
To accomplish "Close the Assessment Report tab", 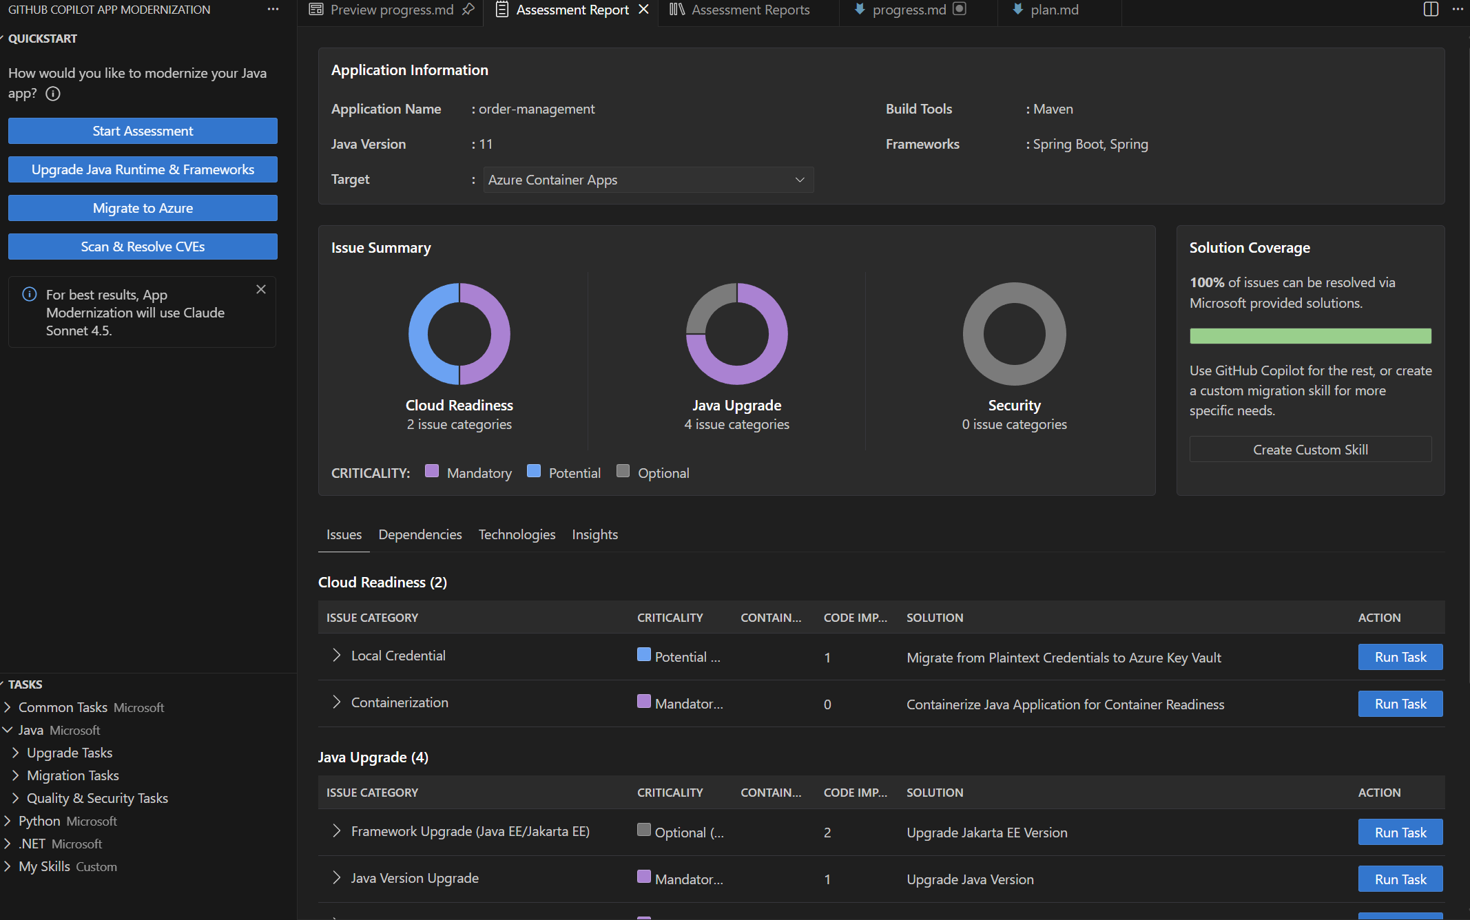I will tap(643, 10).
